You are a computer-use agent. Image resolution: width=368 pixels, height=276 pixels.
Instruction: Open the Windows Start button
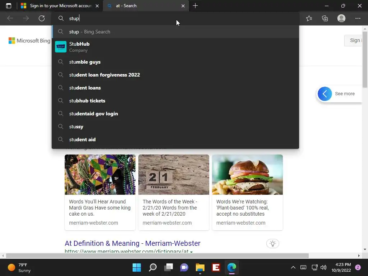tap(137, 267)
